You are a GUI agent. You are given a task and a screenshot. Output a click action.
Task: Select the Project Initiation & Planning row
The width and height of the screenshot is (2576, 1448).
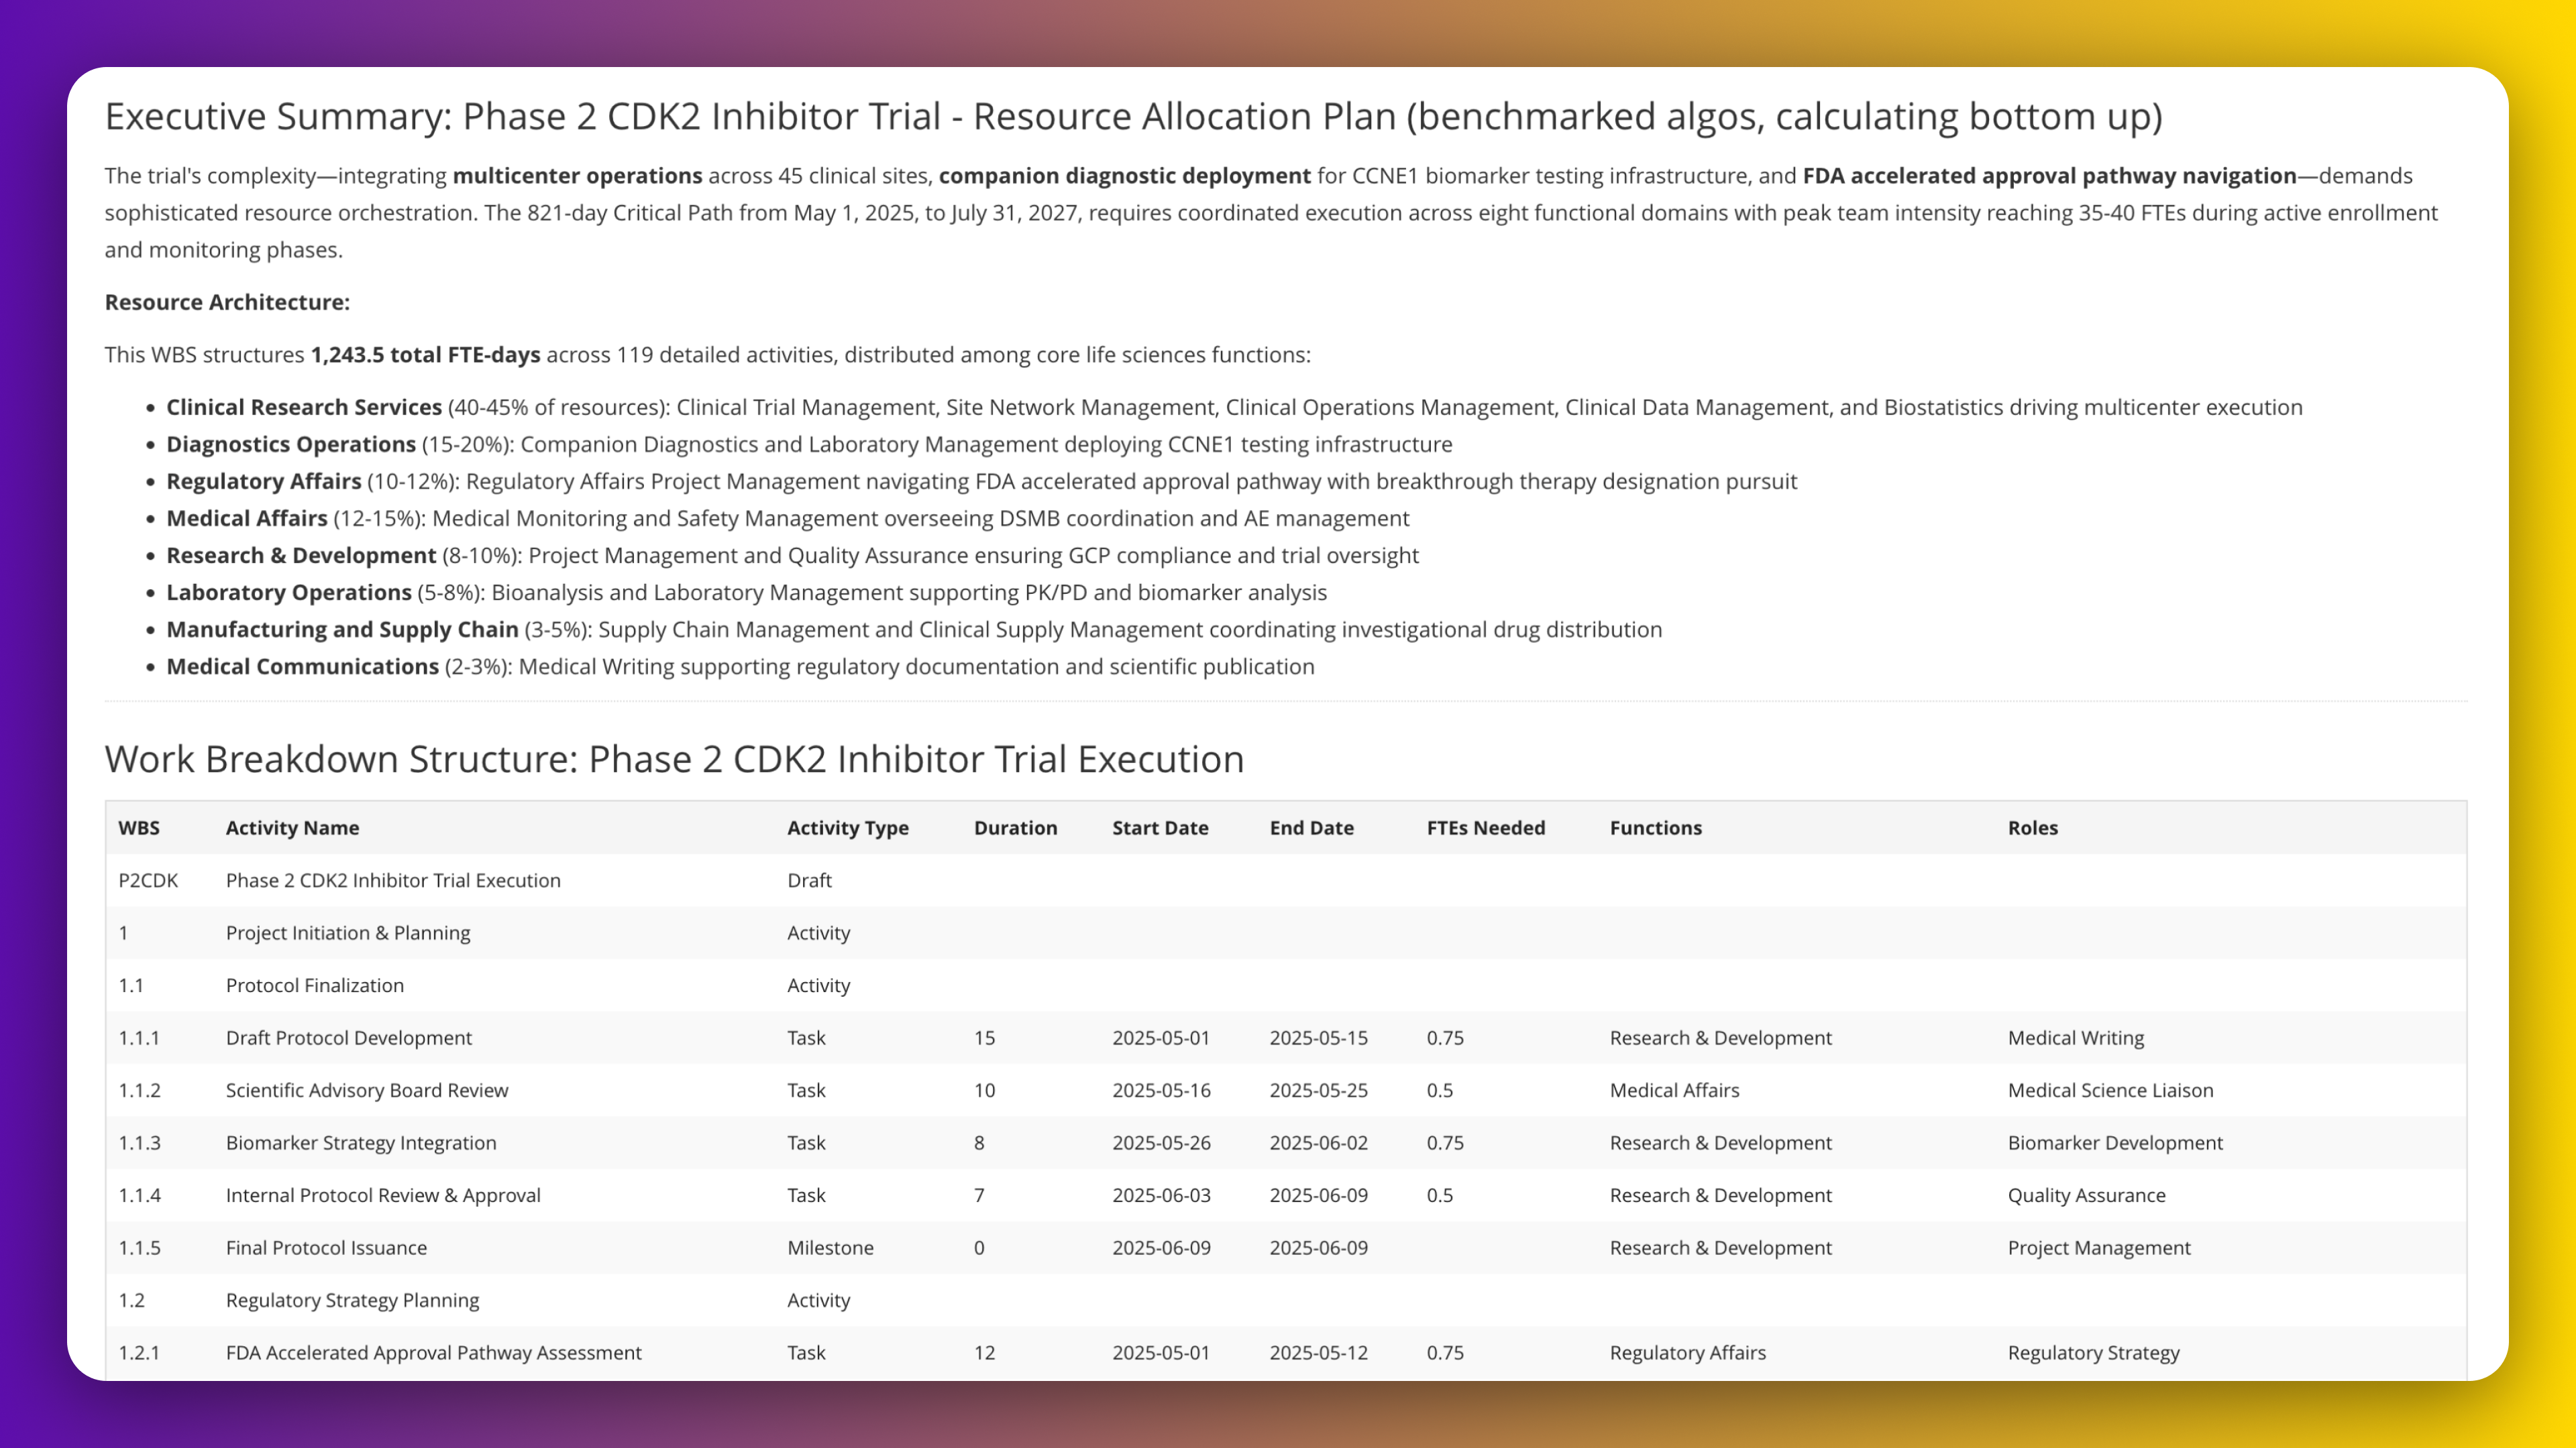(x=347, y=932)
